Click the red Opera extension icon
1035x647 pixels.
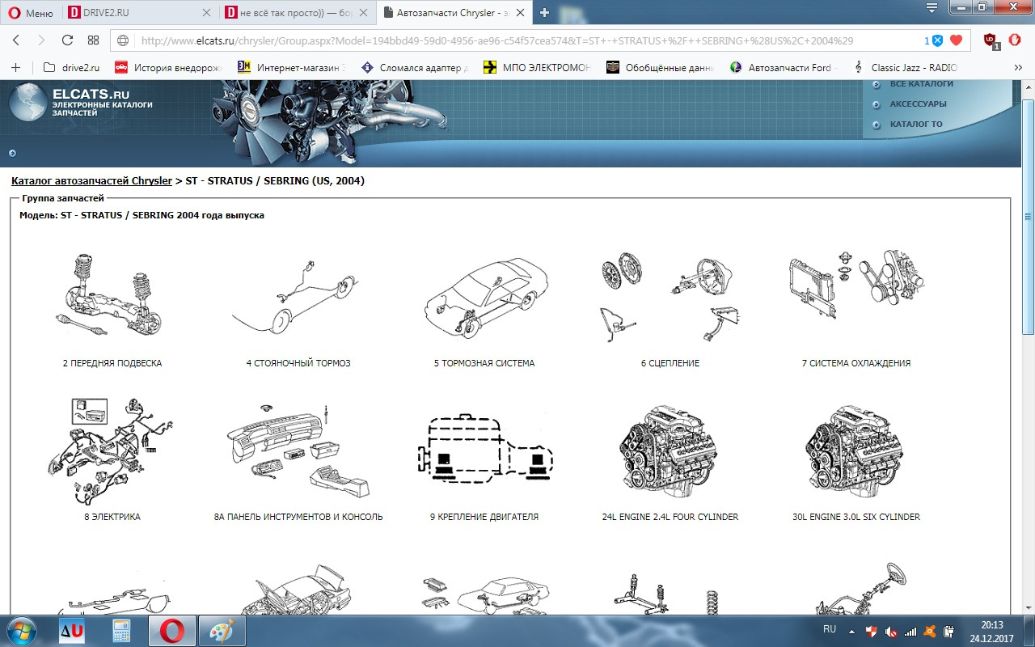coord(1015,40)
